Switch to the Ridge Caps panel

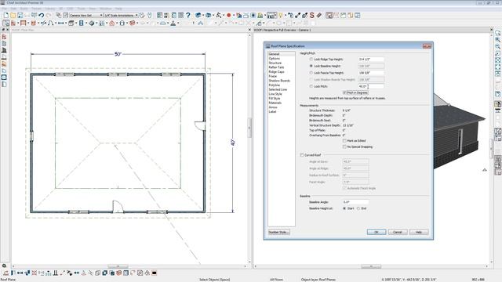[277, 72]
